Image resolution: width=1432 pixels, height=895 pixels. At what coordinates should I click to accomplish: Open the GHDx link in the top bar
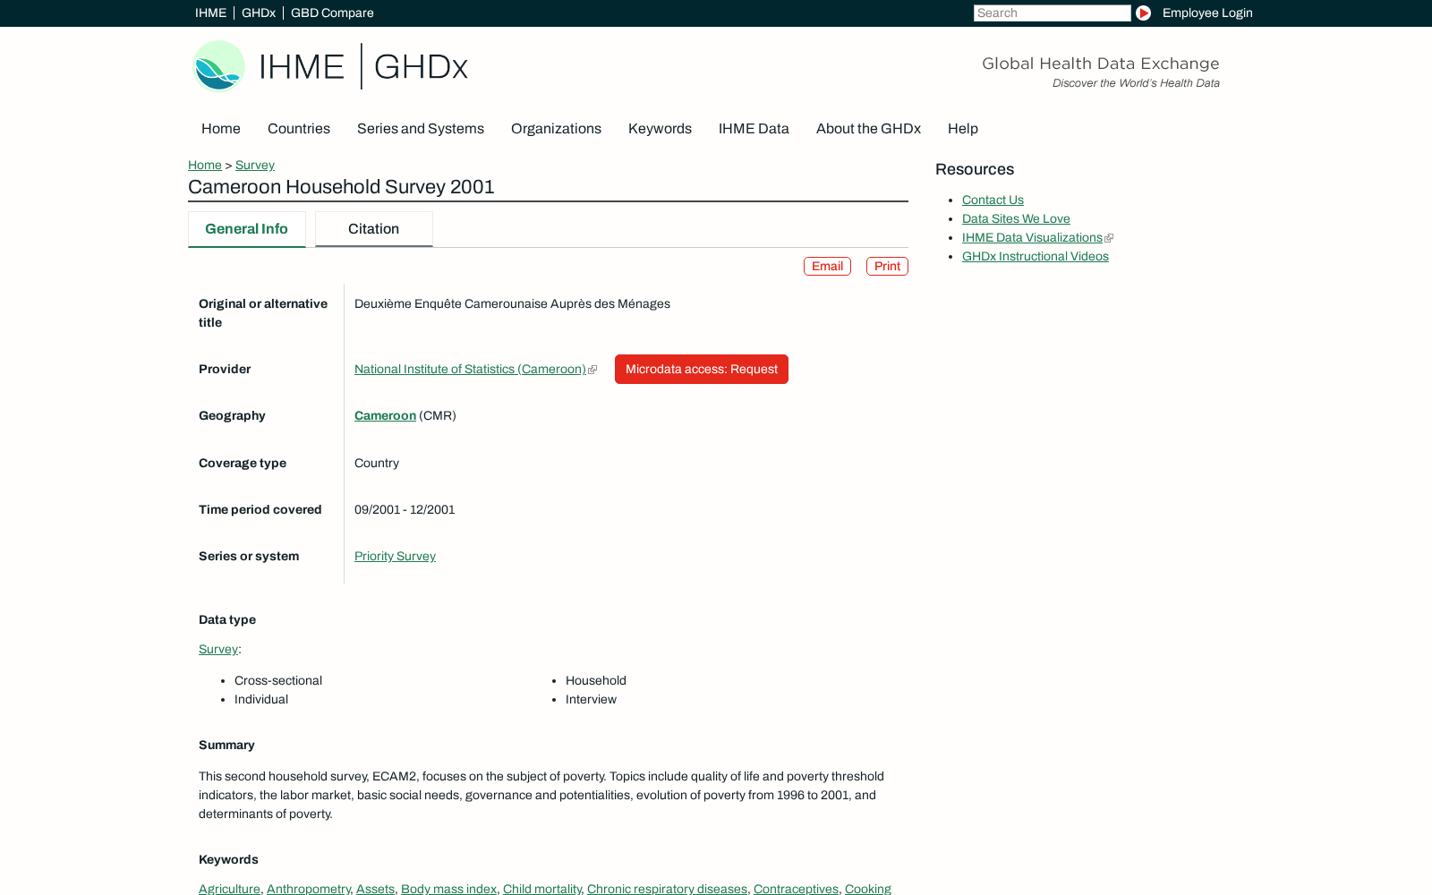click(259, 13)
